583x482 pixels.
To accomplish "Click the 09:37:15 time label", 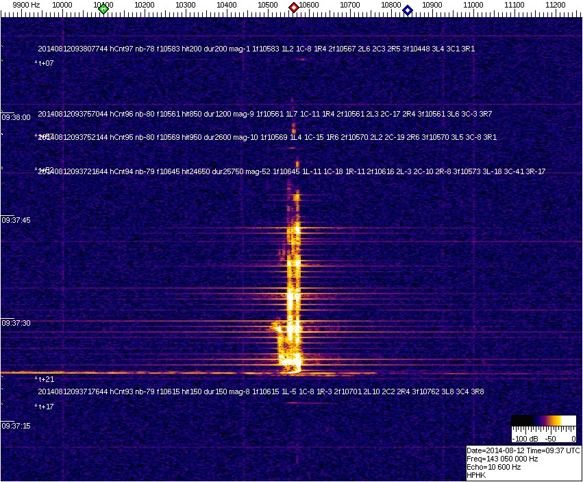I will point(16,426).
